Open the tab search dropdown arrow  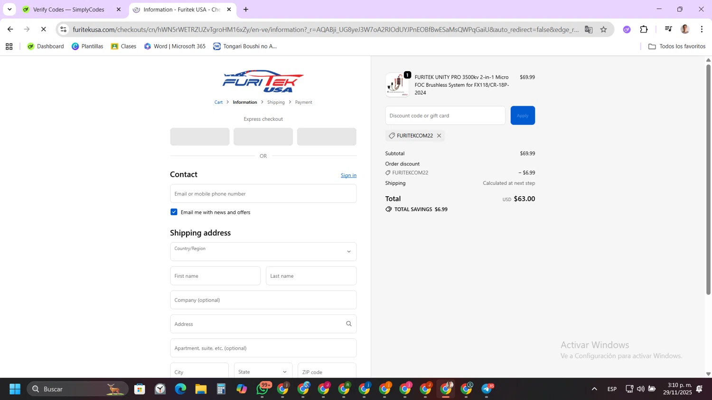9,9
